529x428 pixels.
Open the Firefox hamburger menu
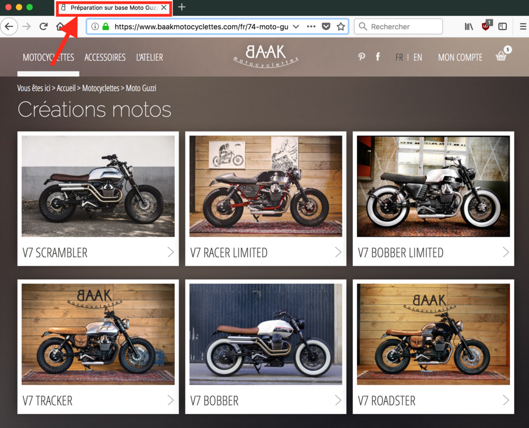[523, 26]
